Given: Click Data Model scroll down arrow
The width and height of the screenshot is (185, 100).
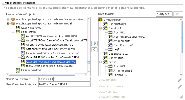Looking at the screenshot, I should click(181, 75).
